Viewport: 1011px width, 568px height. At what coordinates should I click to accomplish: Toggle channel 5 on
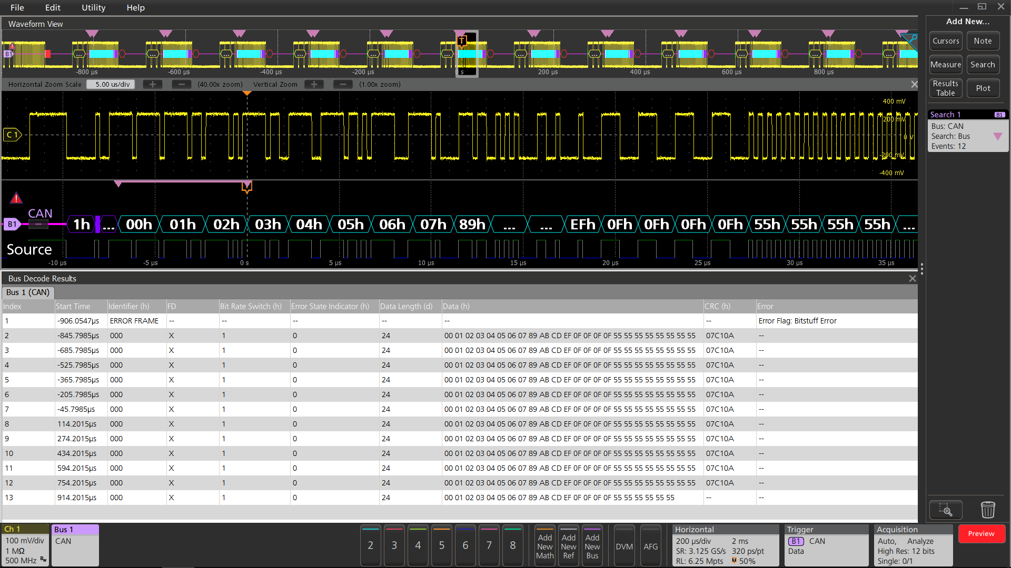pos(442,545)
